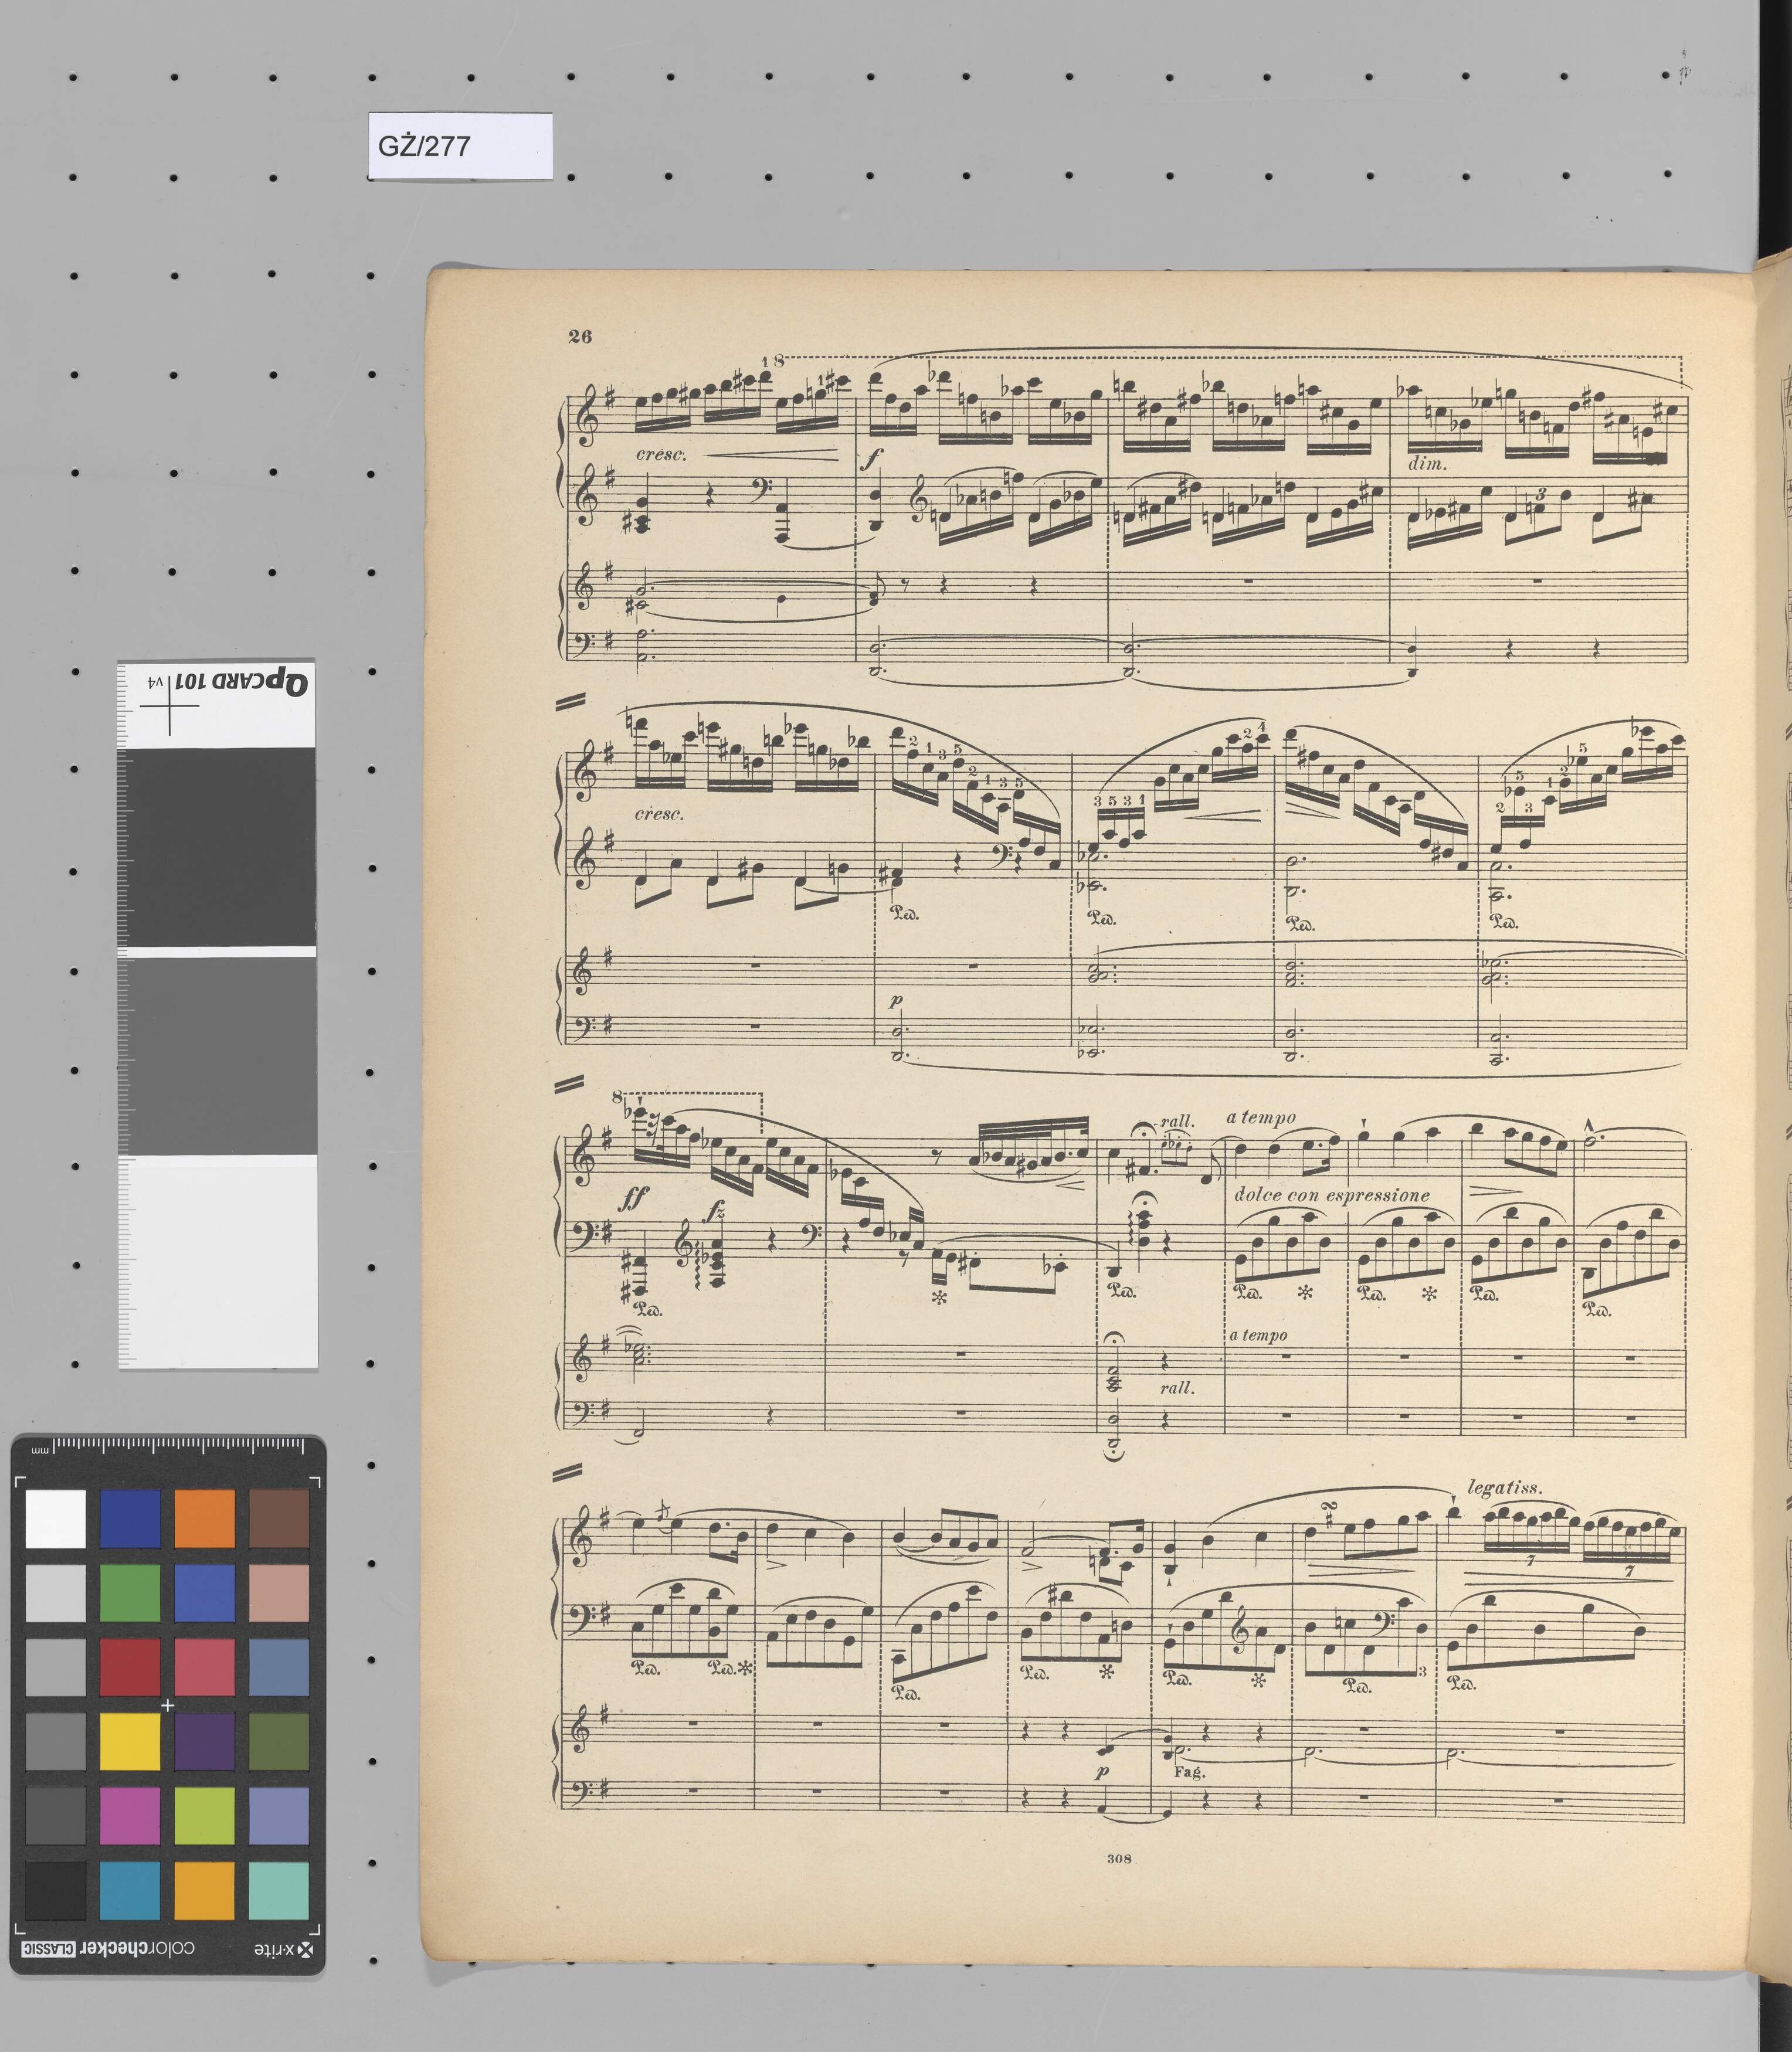Click the olive green color checker patch

coord(279,1741)
